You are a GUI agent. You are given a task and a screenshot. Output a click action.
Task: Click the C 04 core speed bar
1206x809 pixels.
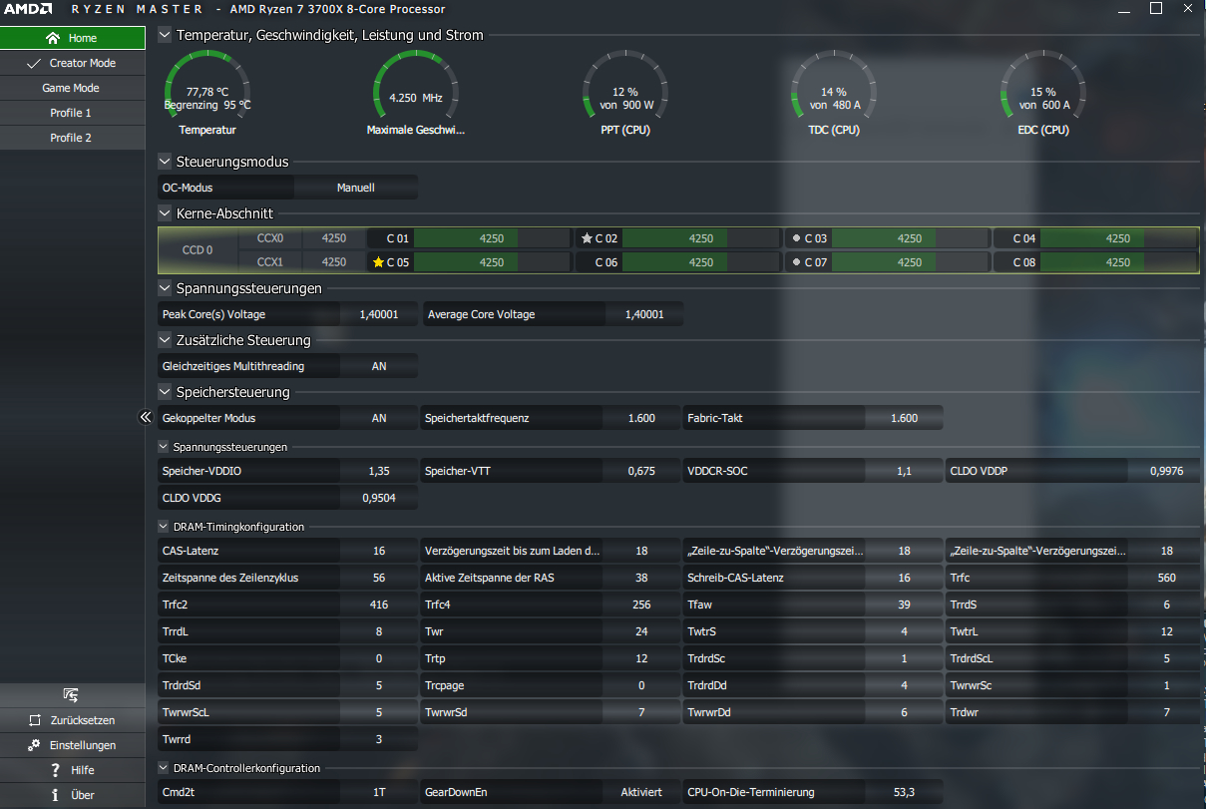(1118, 238)
